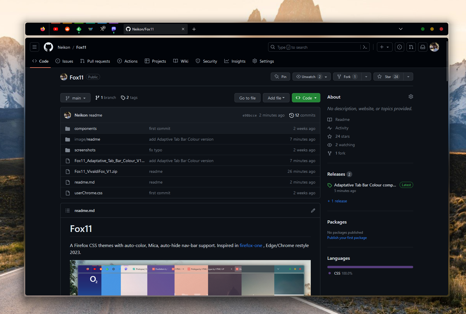Screen dimensions: 466x314
Task: Fork the Fox11 repository
Action: point(347,77)
